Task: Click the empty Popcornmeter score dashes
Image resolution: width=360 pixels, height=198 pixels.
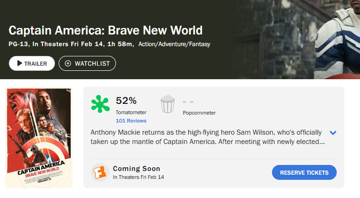Action: pyautogui.click(x=188, y=102)
